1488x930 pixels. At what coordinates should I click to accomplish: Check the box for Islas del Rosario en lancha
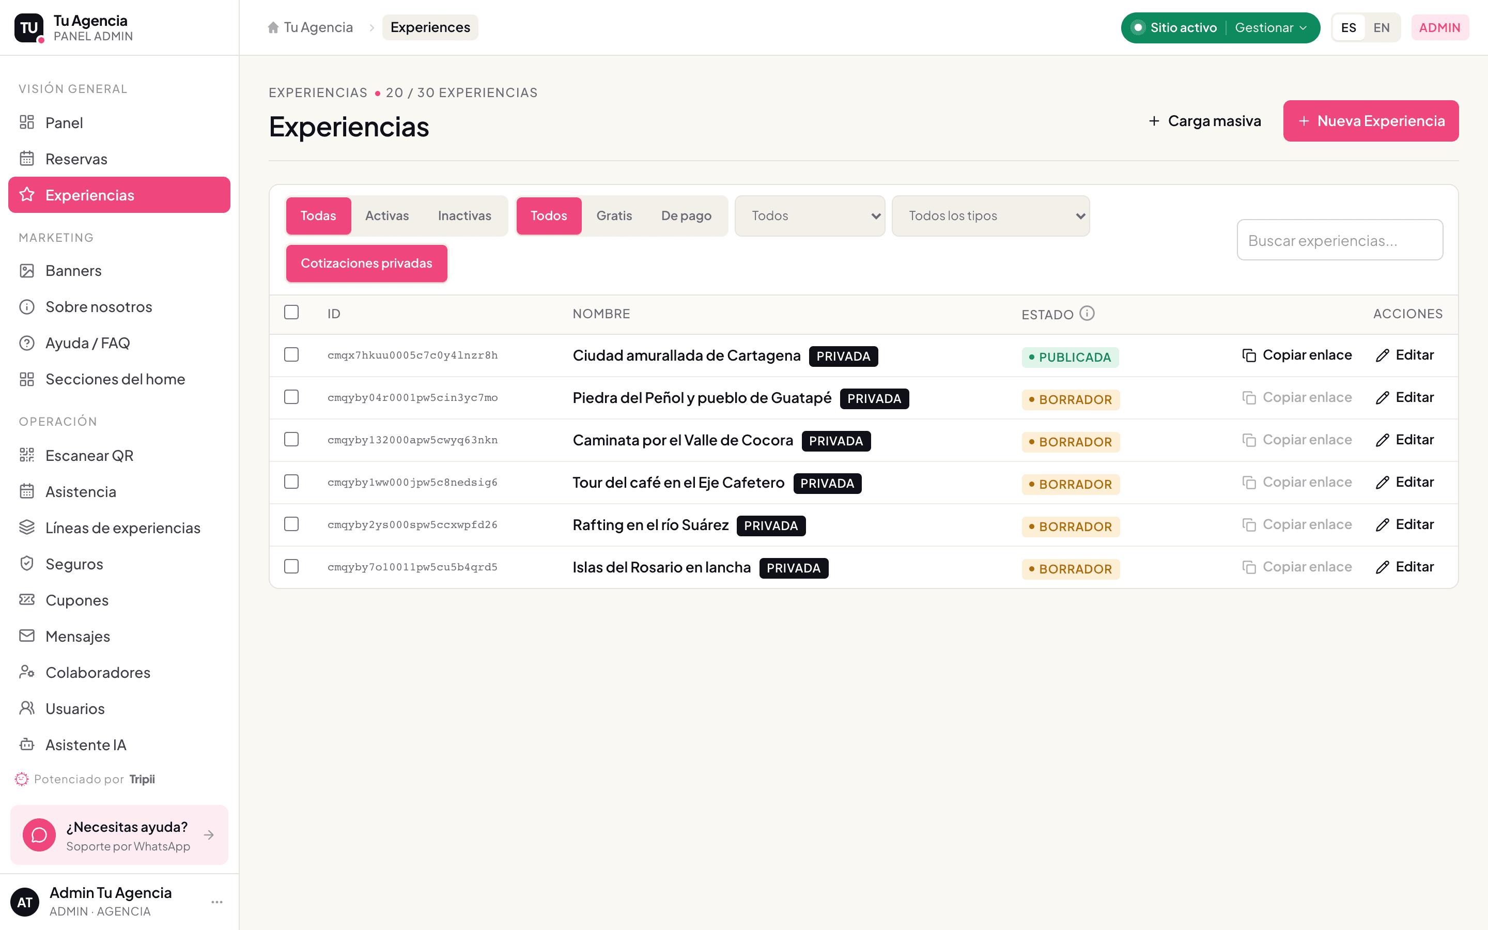(x=291, y=566)
